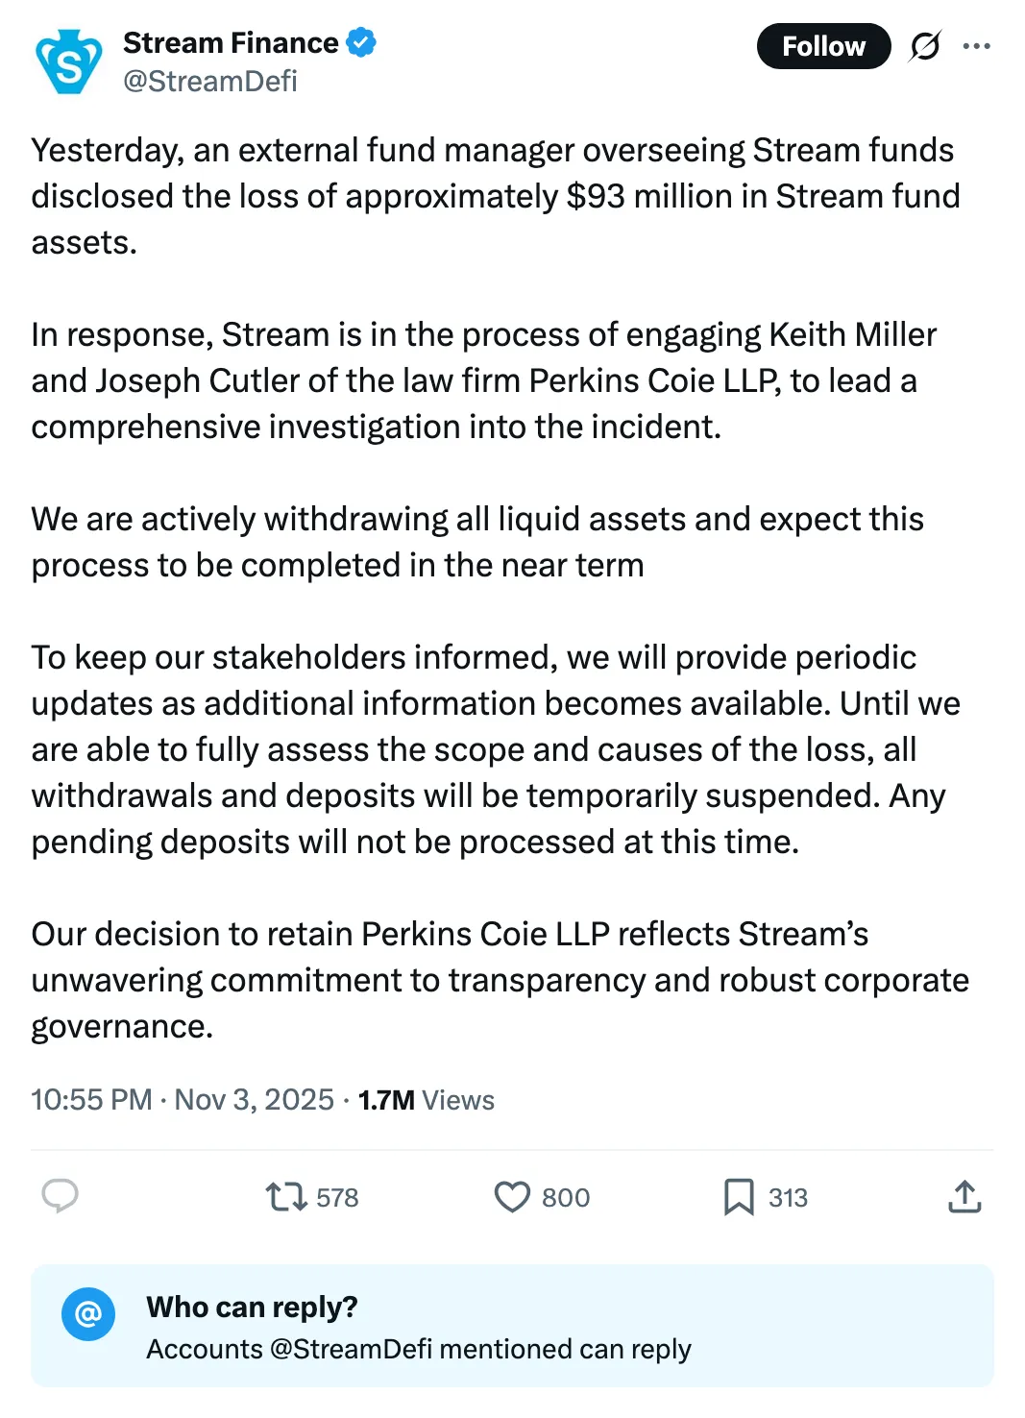Click the 10:55 PM Nov 3, 2025 timestamp
Screen dimensions: 1025x1418
coord(183,1100)
